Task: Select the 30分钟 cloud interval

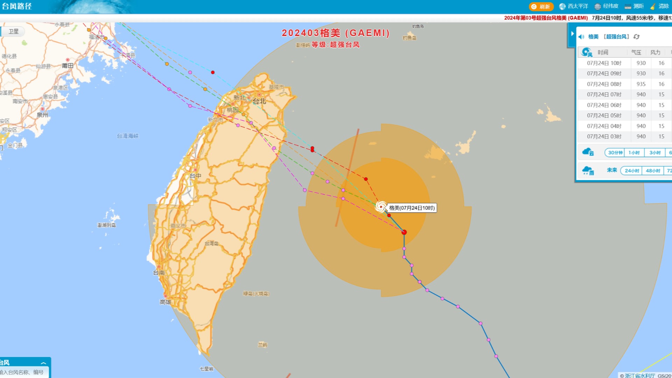Action: pyautogui.click(x=615, y=153)
